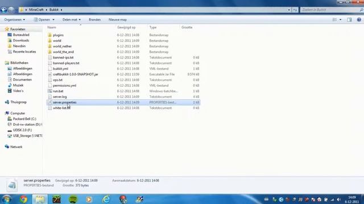Sort by the Grootte column header
This screenshot has width=364, height=204.
[187, 27]
